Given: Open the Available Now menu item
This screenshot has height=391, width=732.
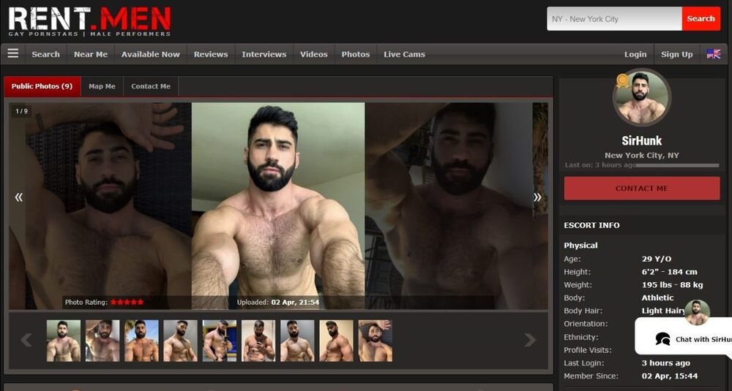Looking at the screenshot, I should pyautogui.click(x=150, y=54).
